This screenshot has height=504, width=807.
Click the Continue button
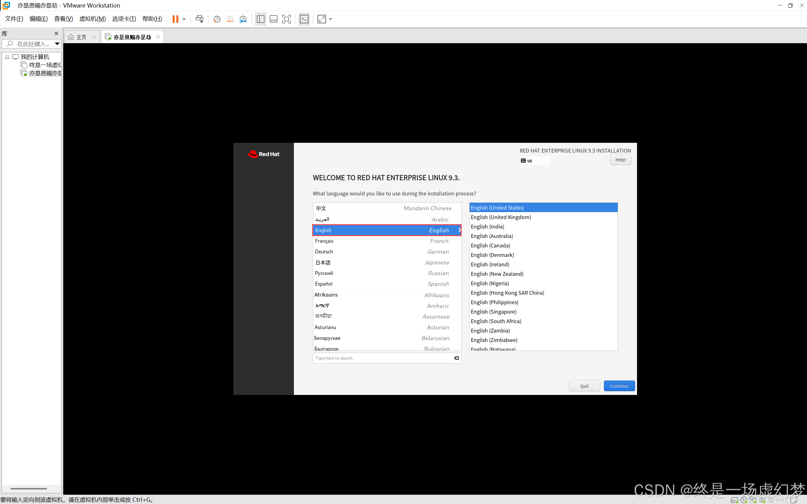tap(619, 386)
